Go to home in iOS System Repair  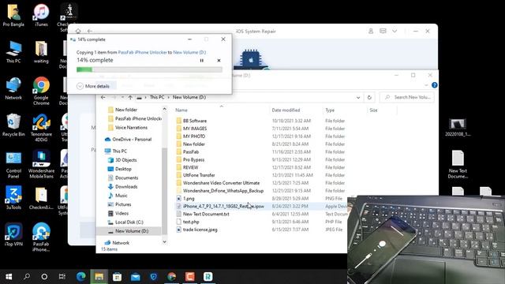coord(78,32)
